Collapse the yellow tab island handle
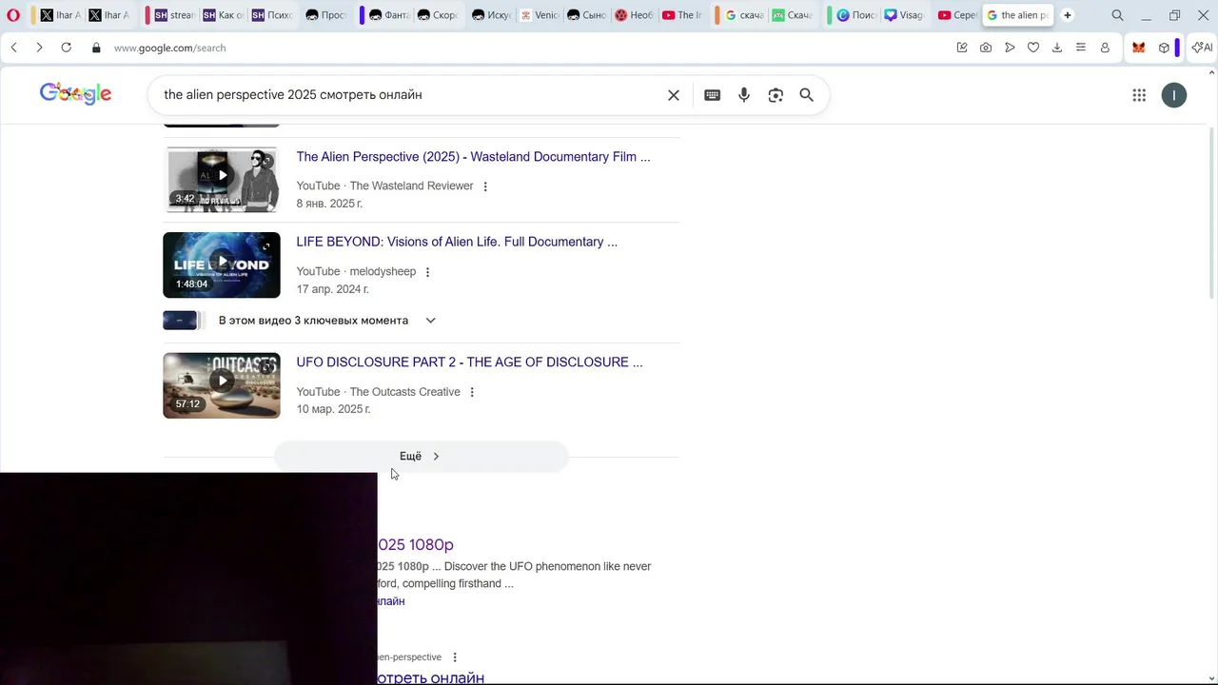 tap(33, 15)
